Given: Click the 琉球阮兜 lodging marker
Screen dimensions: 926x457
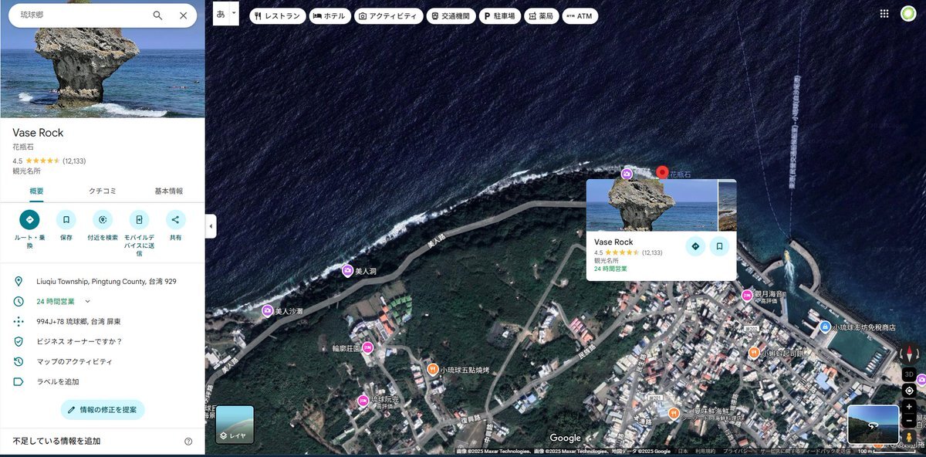Looking at the screenshot, I should coord(363,400).
